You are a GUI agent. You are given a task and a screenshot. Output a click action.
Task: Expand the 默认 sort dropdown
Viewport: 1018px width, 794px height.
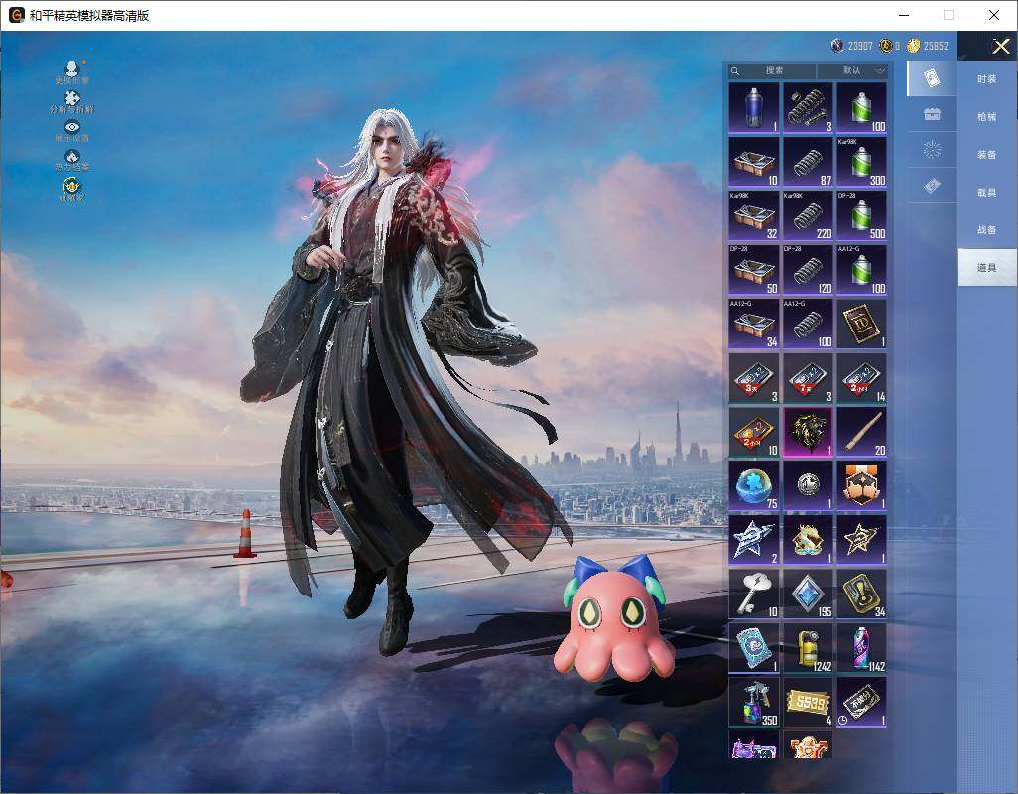pos(851,70)
